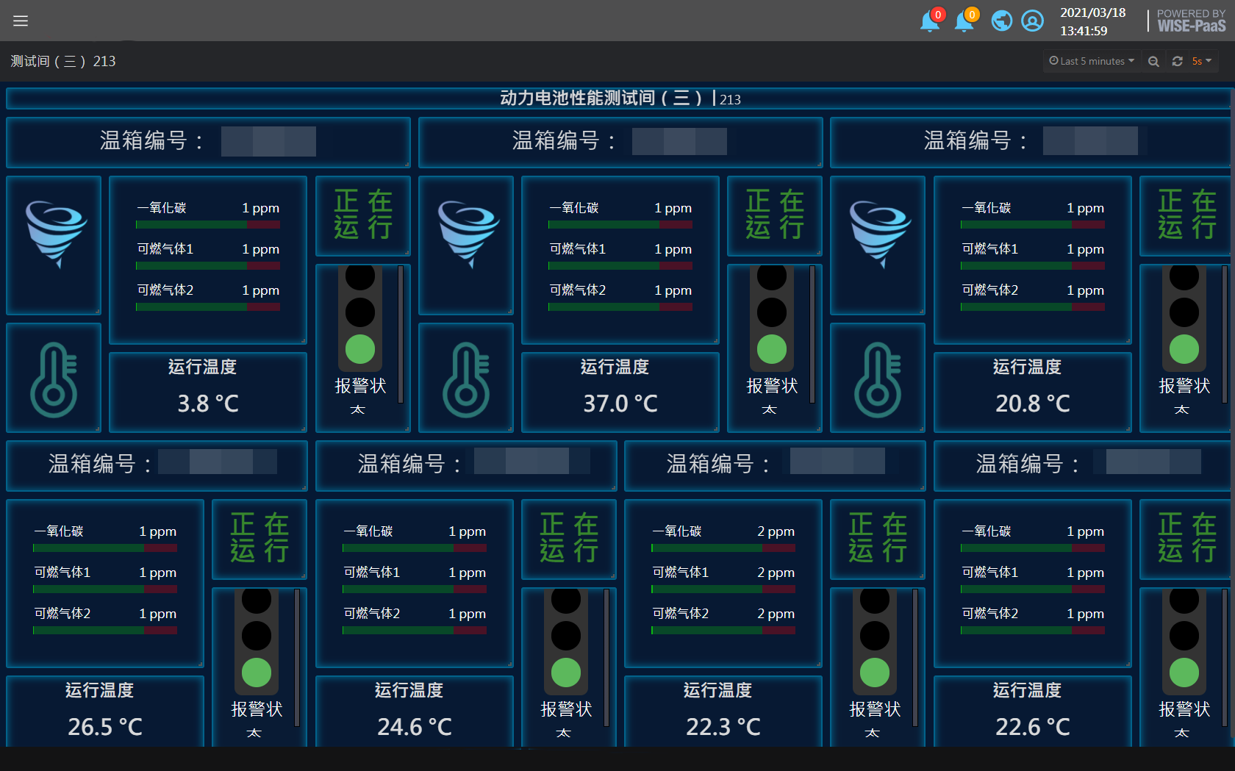Click the tornado fan icon beside the 20.8 °C chamber
This screenshot has width=1235, height=771.
tap(880, 234)
